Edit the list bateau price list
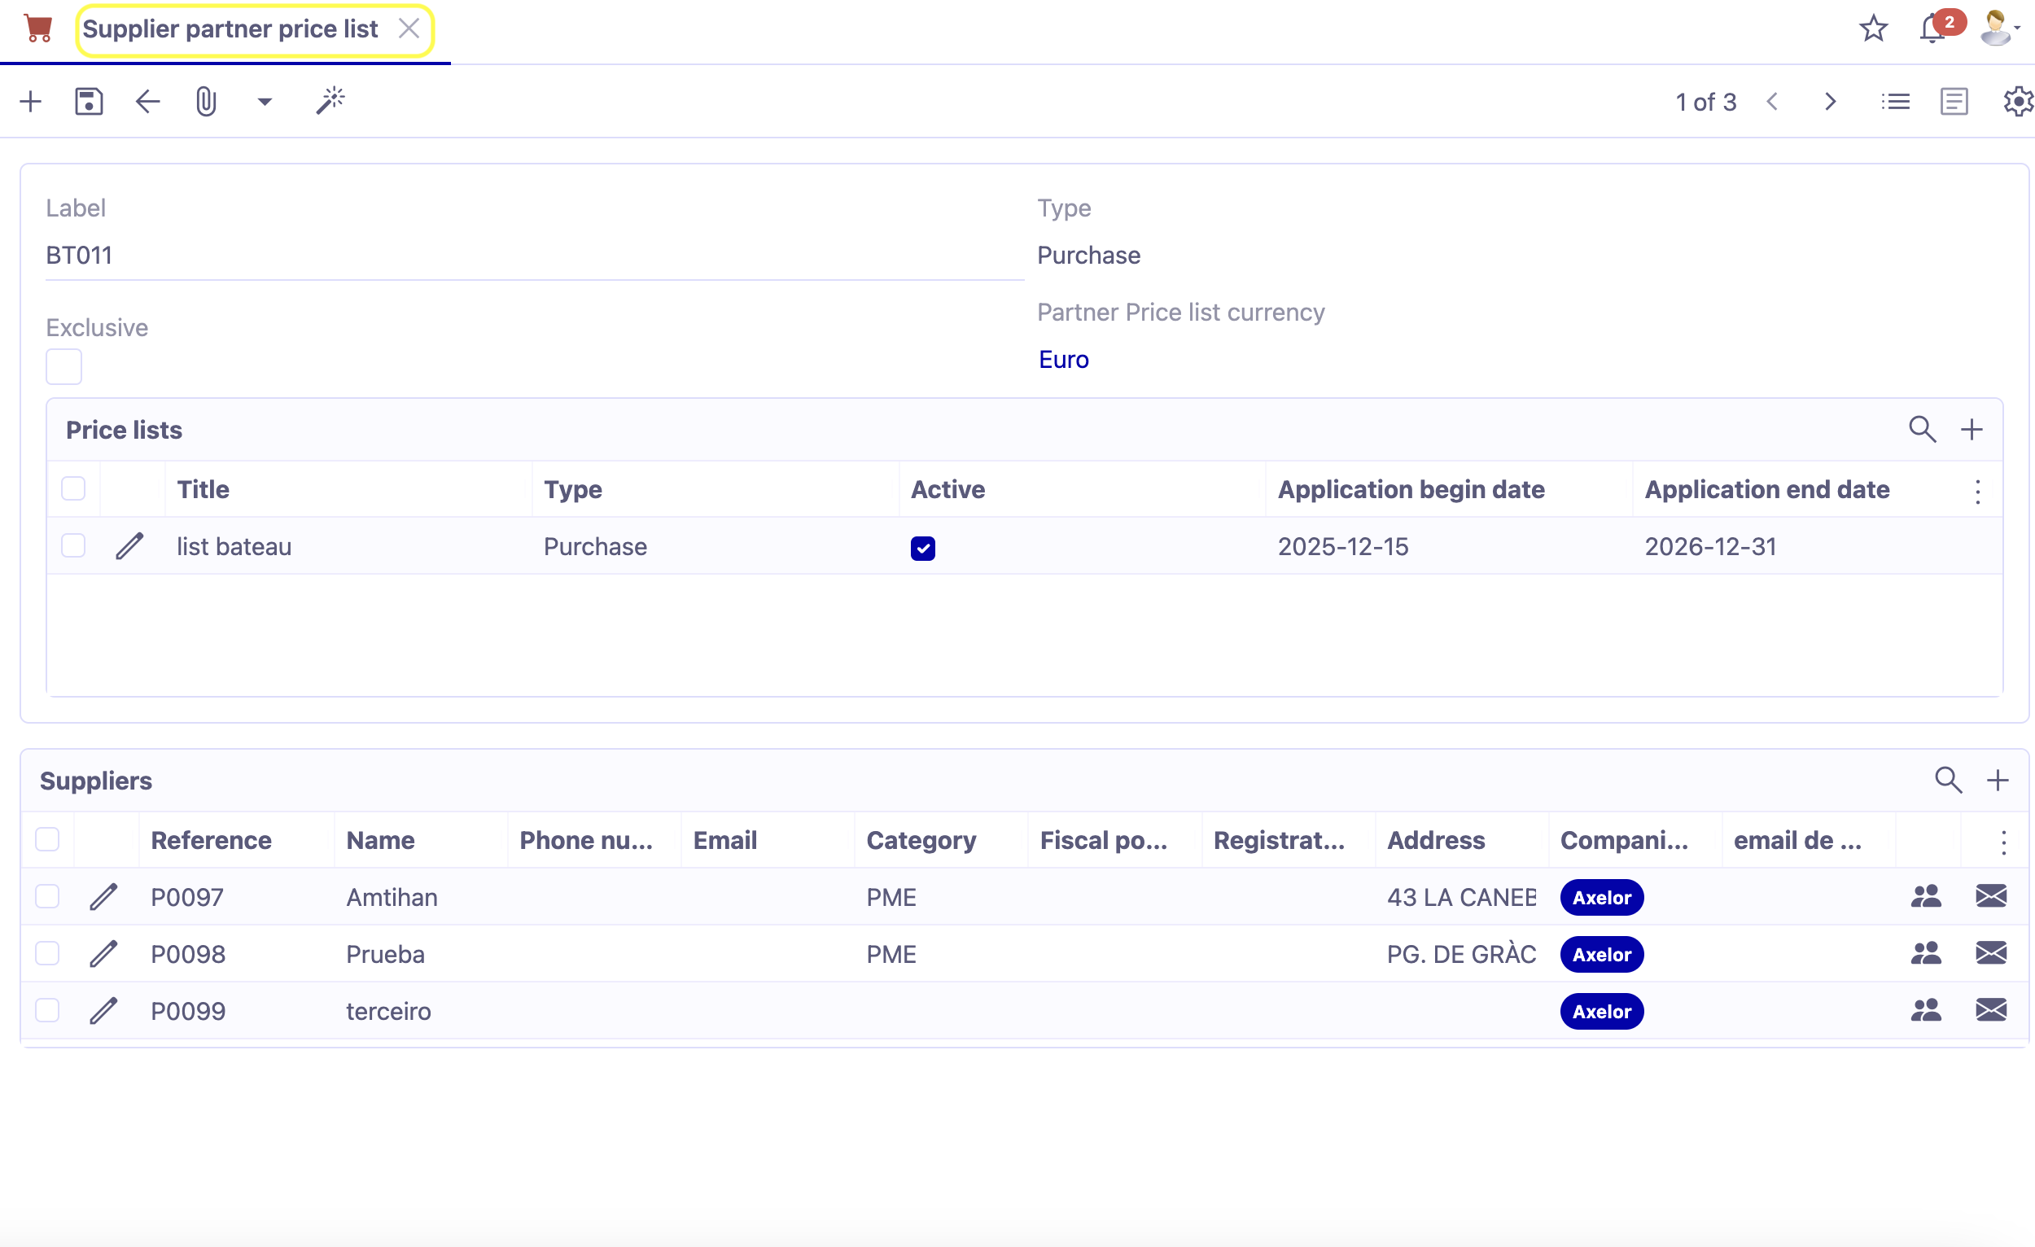 [129, 546]
